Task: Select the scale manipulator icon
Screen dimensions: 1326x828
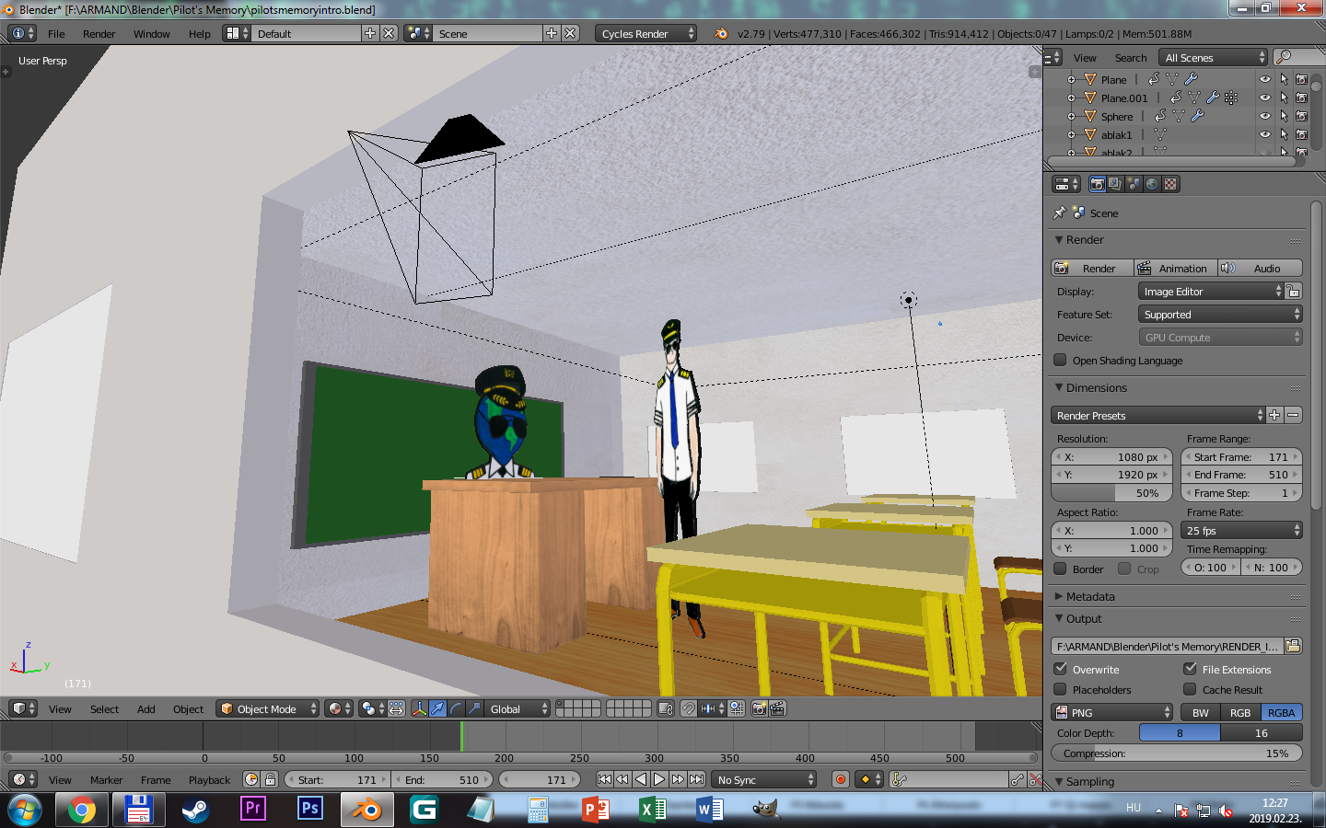Action: pos(474,708)
